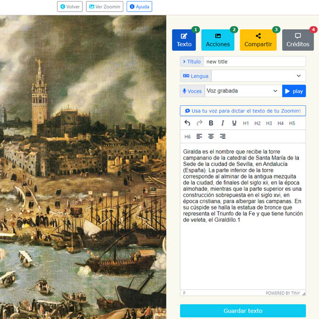
Task: Switch to the Texto tab
Action: [184, 40]
